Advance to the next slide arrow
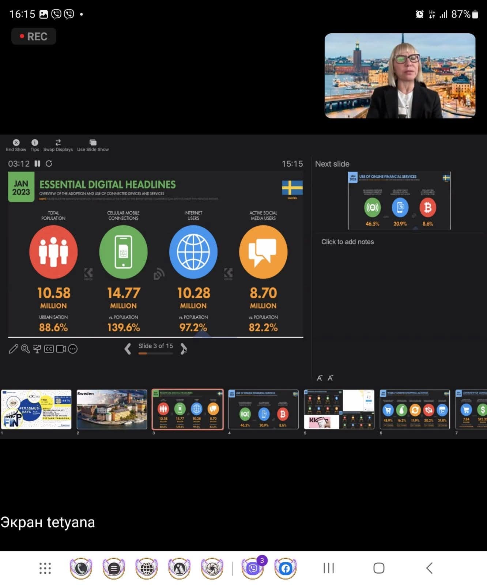 [184, 349]
